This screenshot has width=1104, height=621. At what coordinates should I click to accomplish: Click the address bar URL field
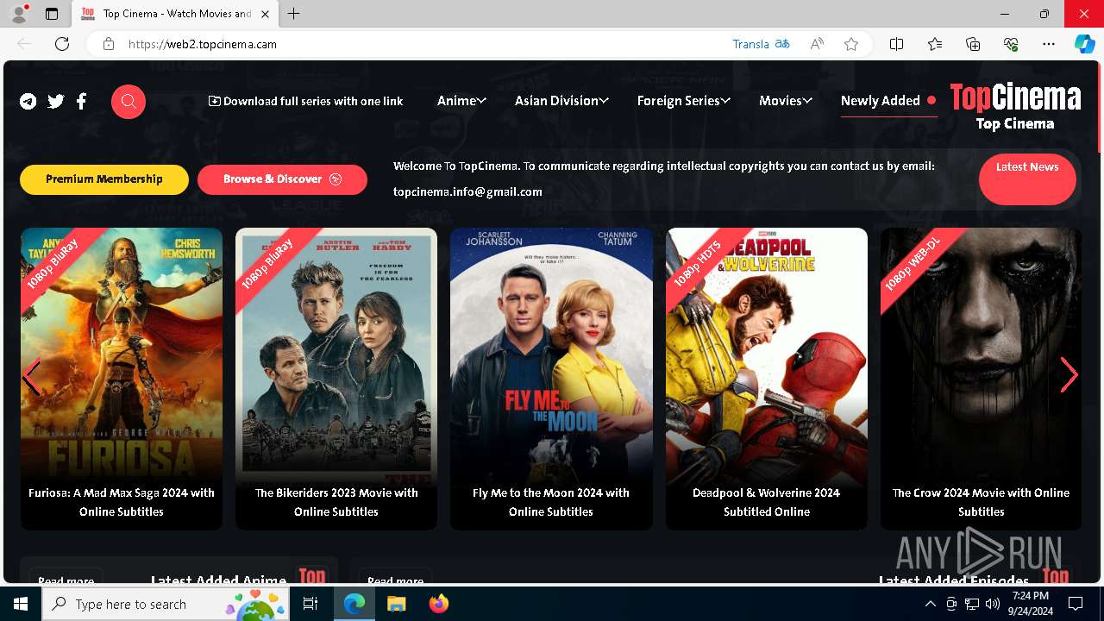pos(423,44)
